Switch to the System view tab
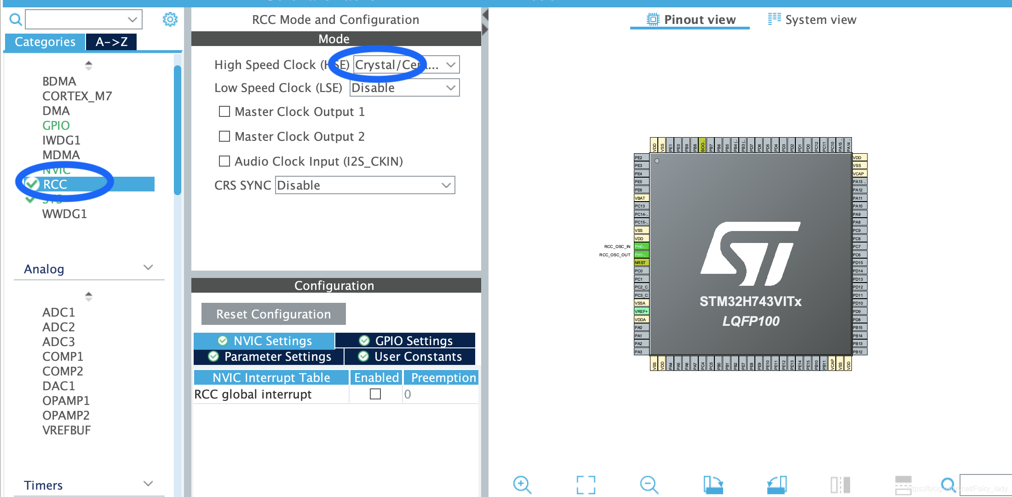1012x497 pixels. click(812, 20)
